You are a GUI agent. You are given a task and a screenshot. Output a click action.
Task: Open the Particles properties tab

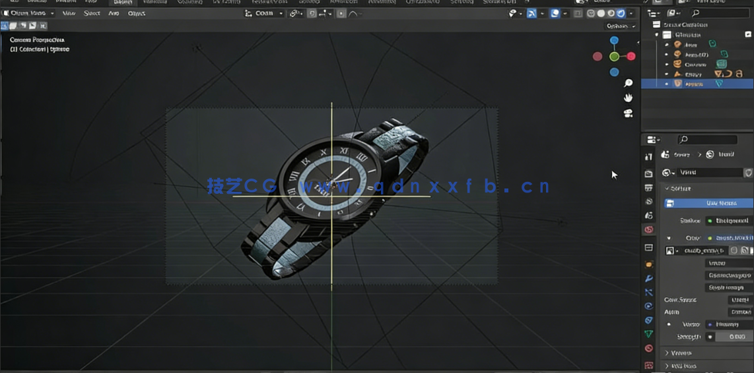648,293
